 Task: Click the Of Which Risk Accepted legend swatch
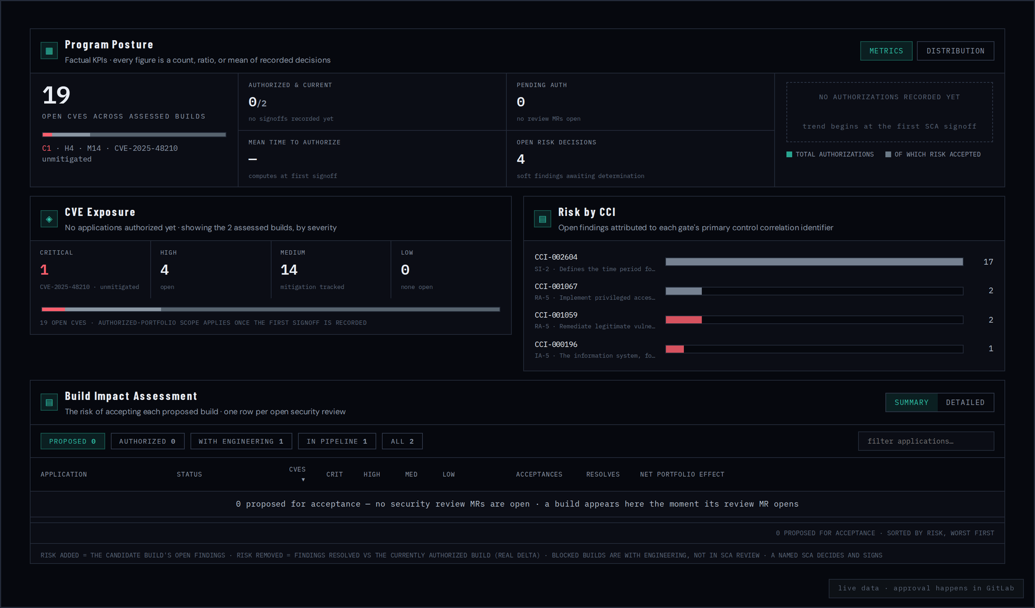(888, 155)
